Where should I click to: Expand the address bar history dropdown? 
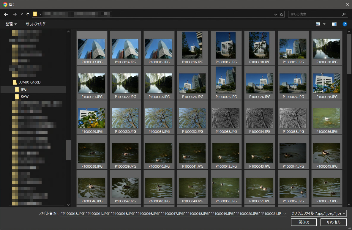[x=275, y=14]
